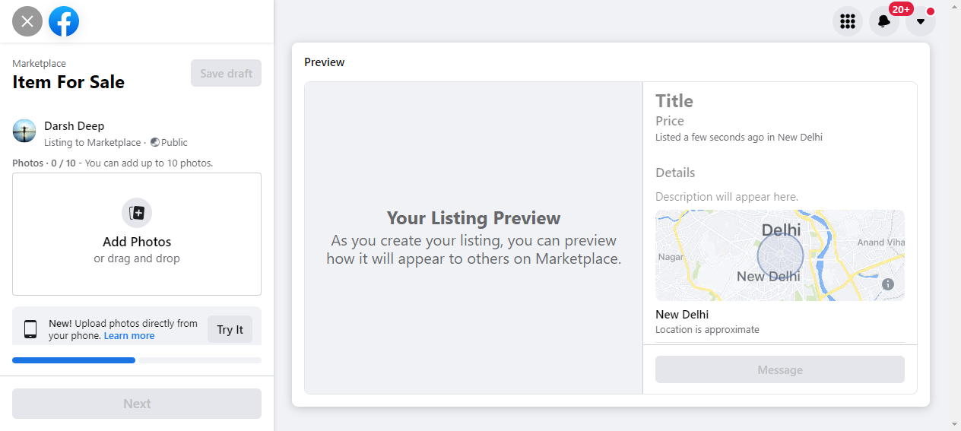Click the listing progress bar
961x431 pixels.
(137, 360)
